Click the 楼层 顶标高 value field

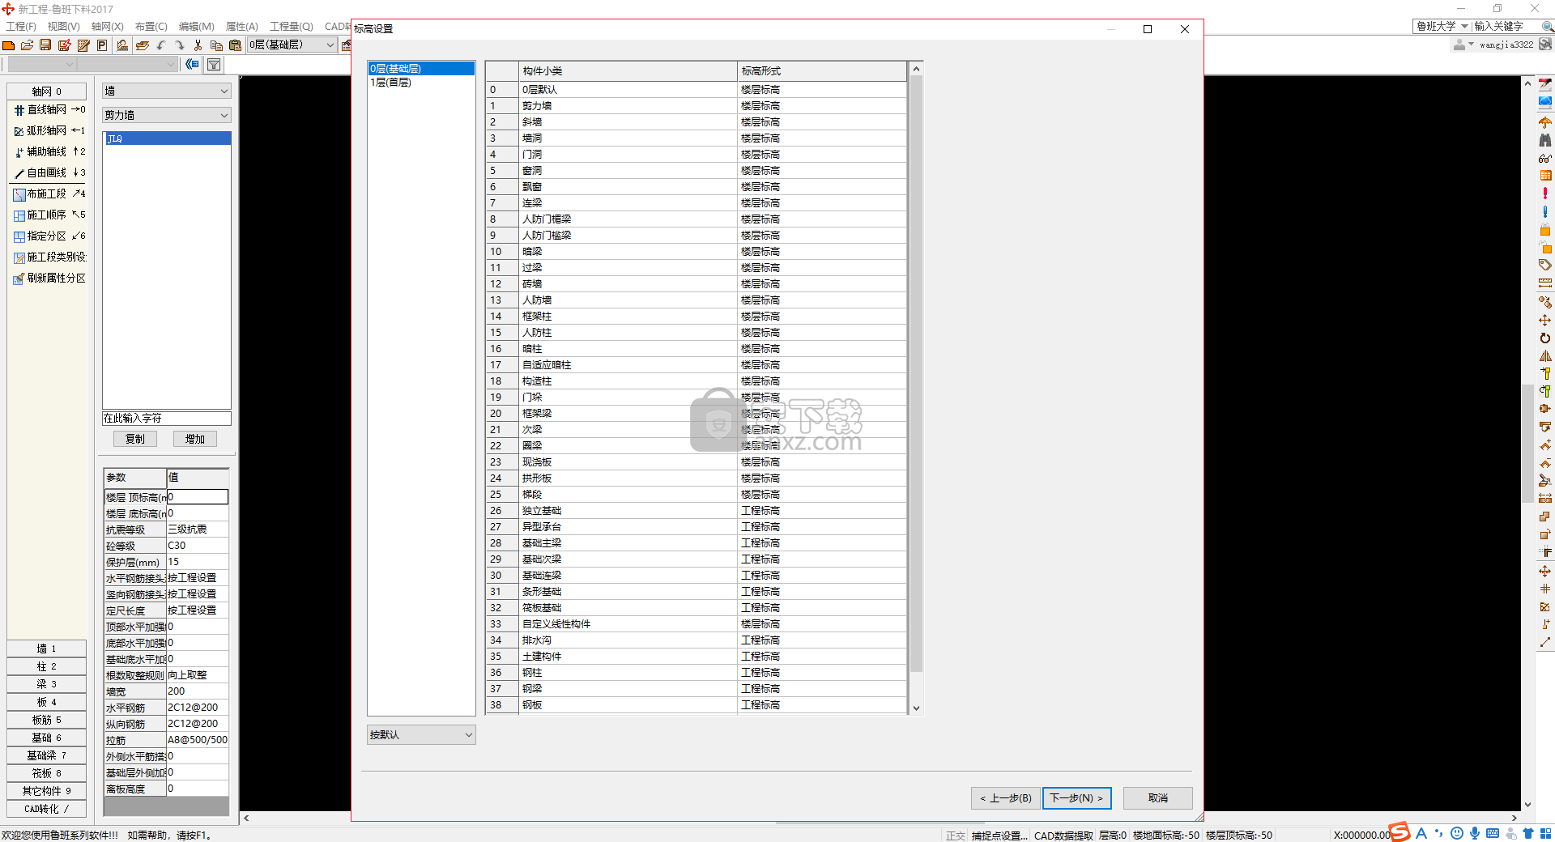pyautogui.click(x=198, y=497)
